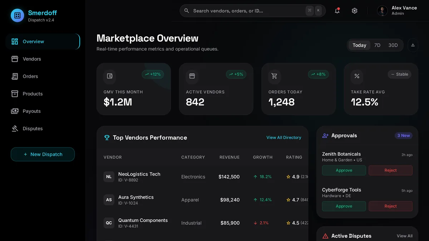Viewport: 429px width, 241px height.
Task: Click the +12% GMV trend badge
Action: coord(153,74)
